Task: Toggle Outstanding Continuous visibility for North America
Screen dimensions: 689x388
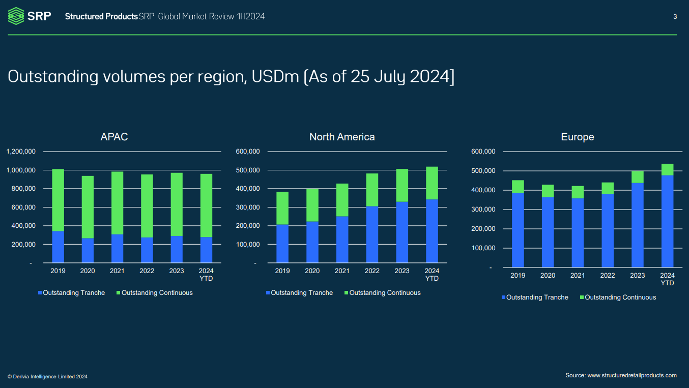Action: 382,292
